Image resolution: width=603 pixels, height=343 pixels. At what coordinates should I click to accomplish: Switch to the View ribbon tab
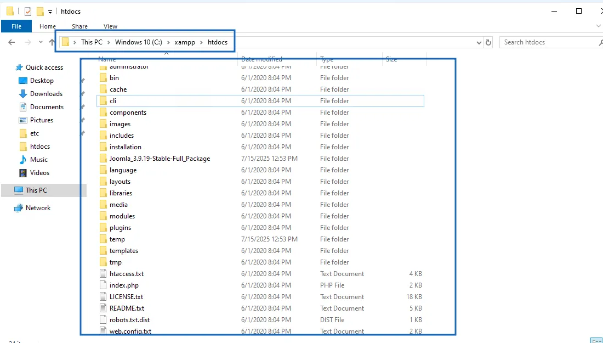point(110,26)
